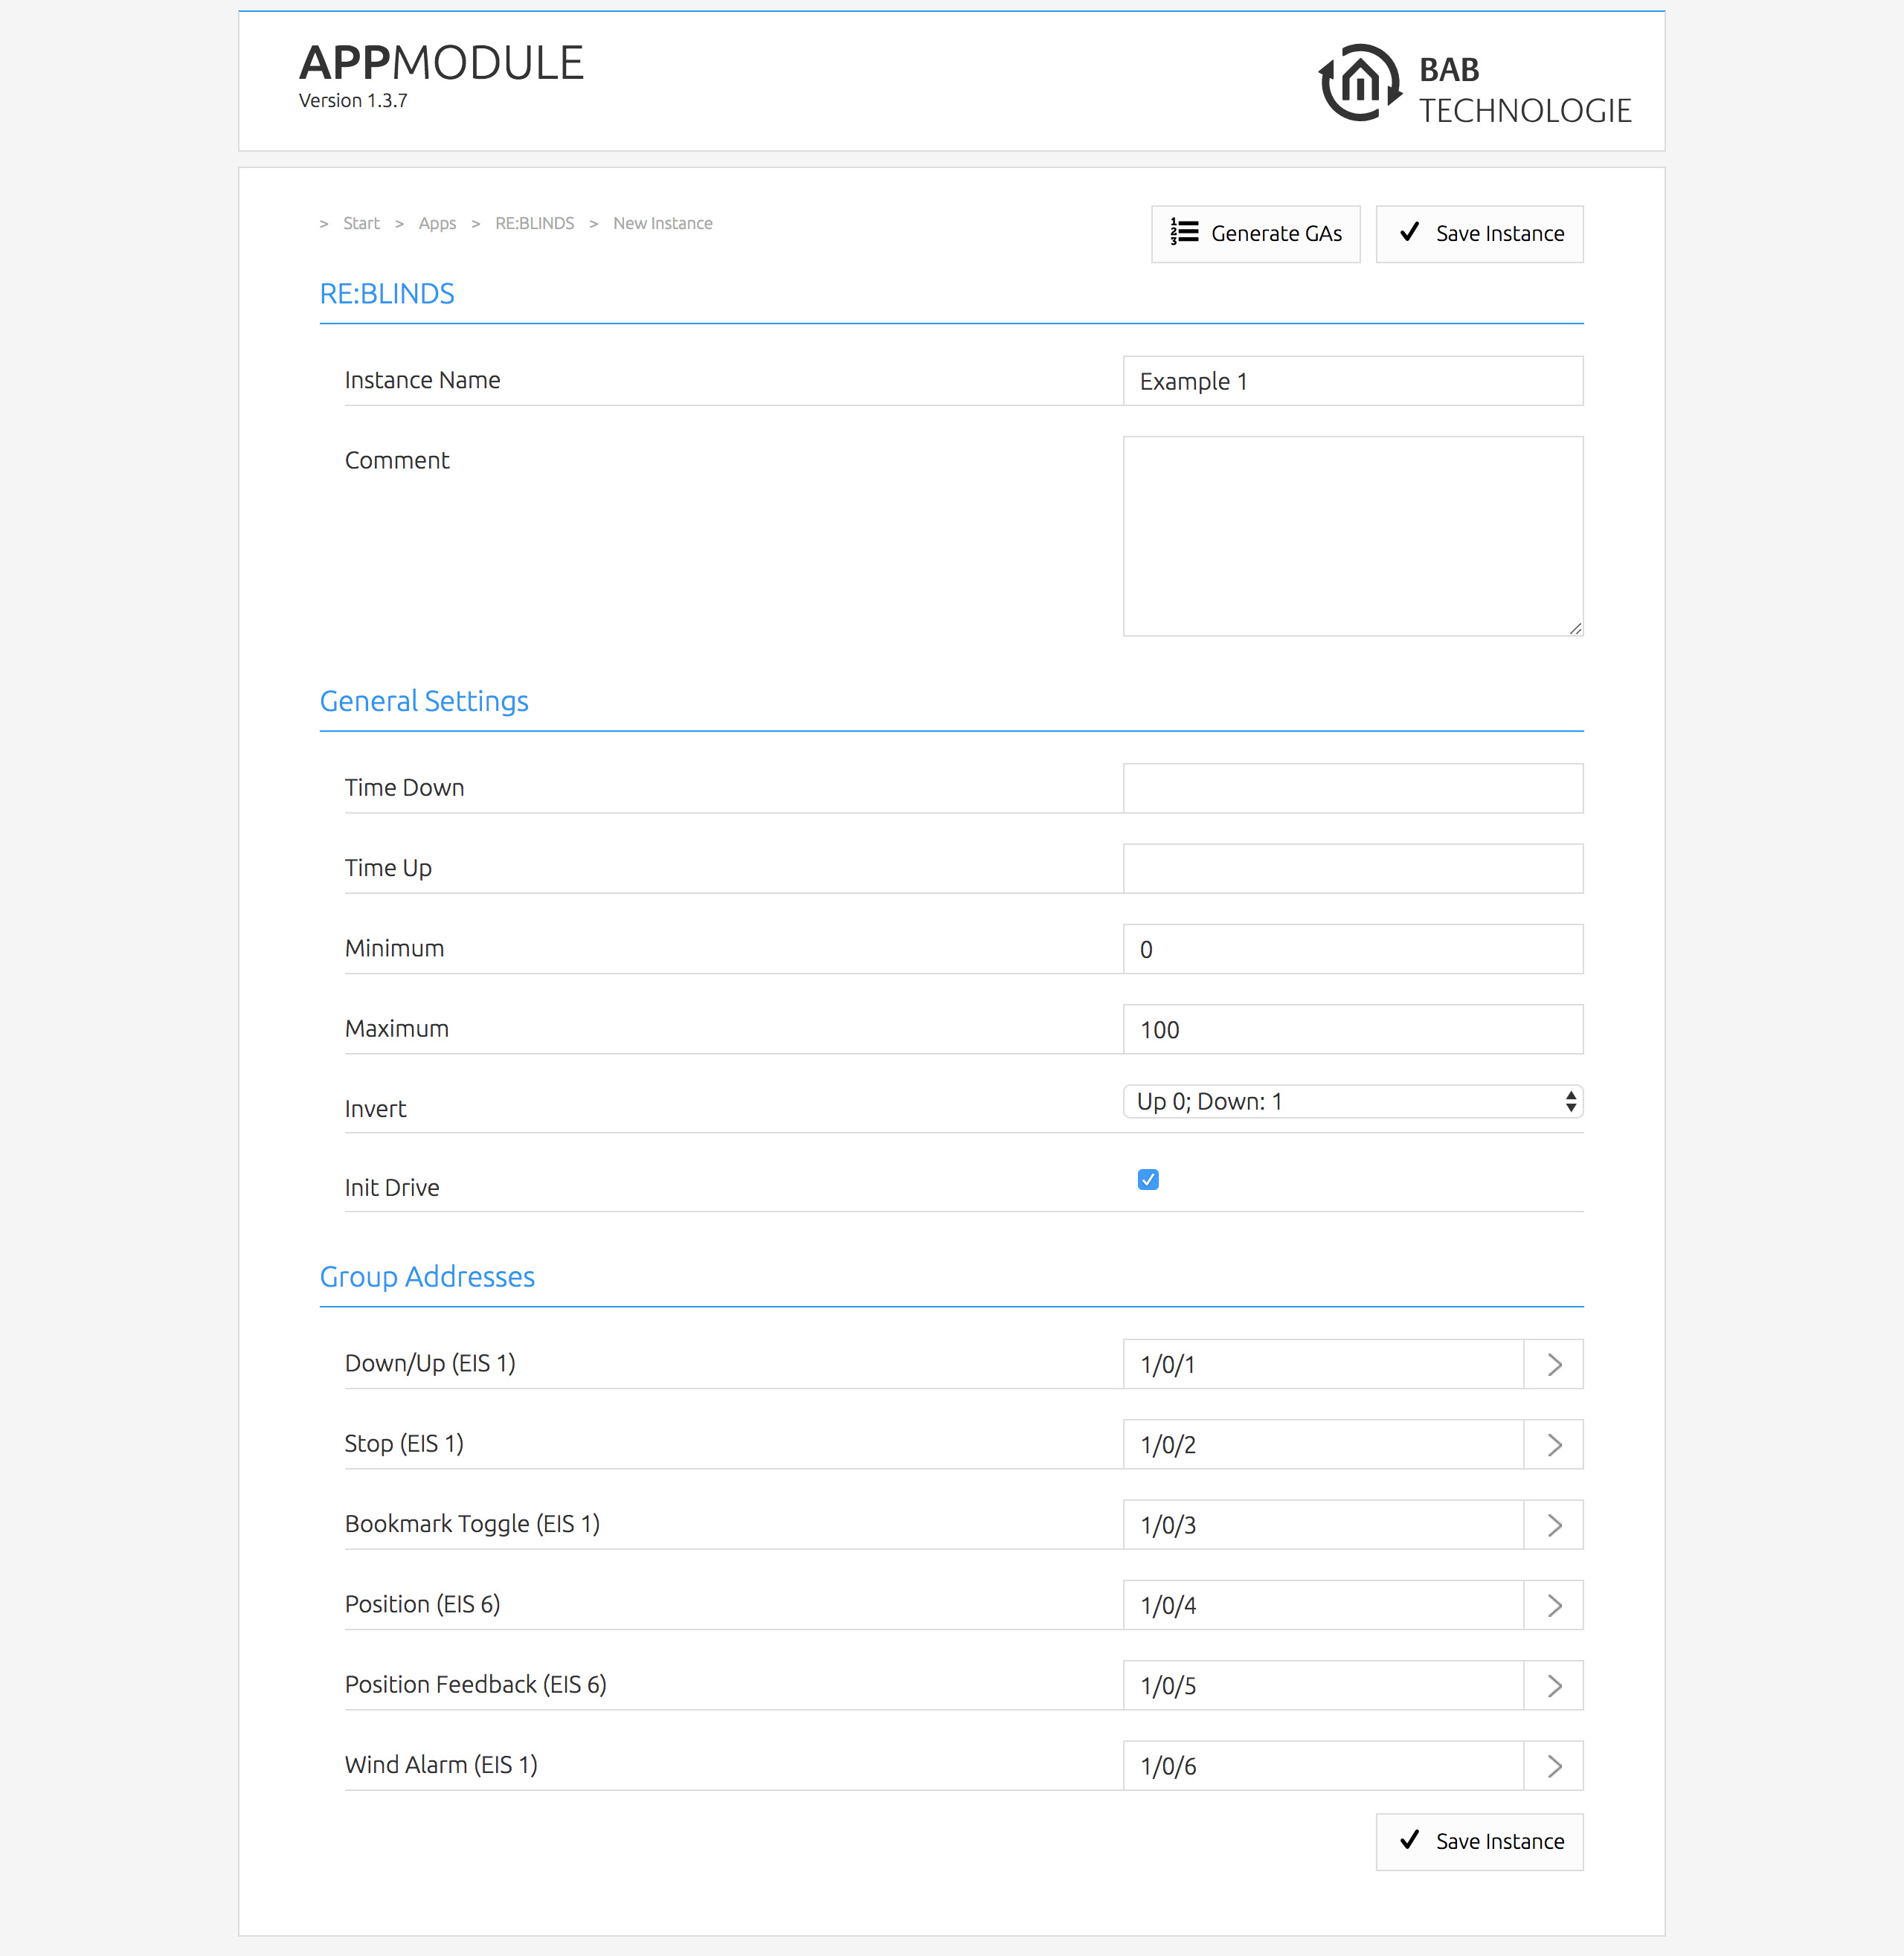Open address picker for Bookmark Toggle
1904x1956 pixels.
coord(1553,1525)
